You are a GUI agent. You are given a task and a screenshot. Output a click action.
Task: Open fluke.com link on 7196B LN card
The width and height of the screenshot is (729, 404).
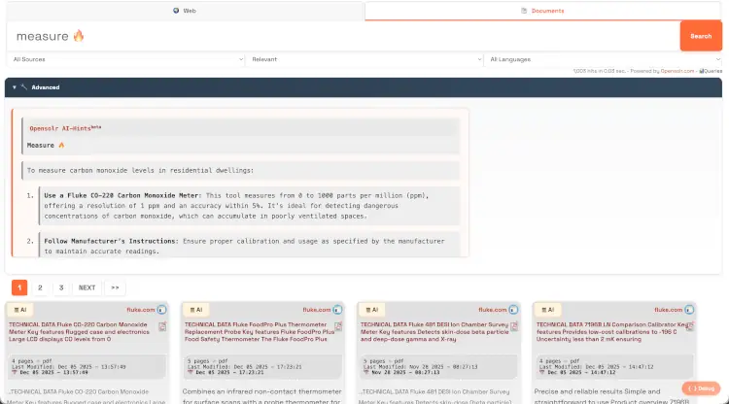pyautogui.click(x=668, y=310)
